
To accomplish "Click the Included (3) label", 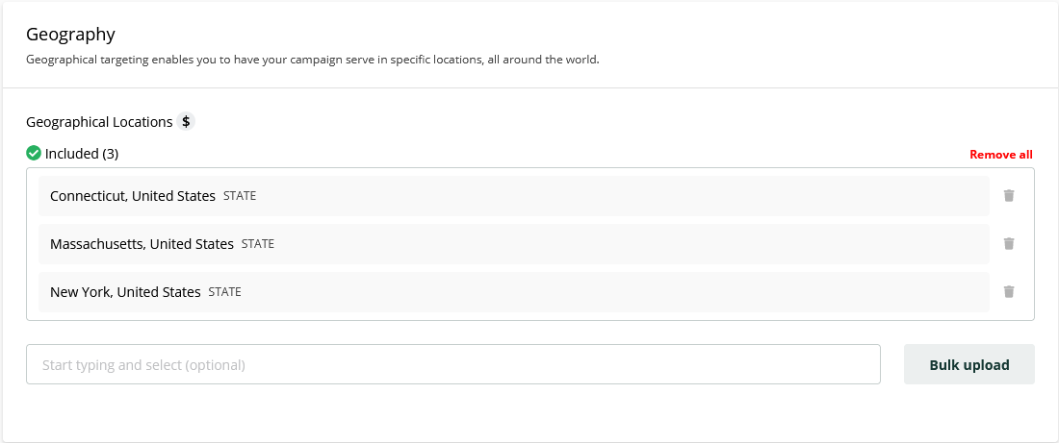I will 82,154.
